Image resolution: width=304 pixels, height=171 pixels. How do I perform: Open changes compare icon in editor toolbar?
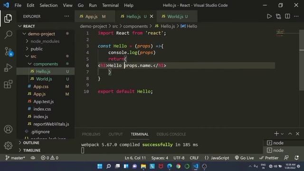pos(278,16)
